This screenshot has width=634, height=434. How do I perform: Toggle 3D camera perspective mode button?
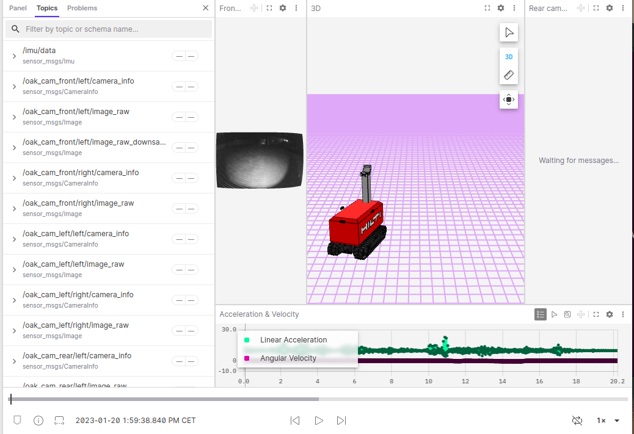click(x=509, y=57)
